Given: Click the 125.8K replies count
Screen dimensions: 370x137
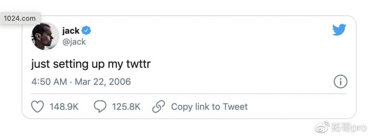Looking at the screenshot, I should tap(126, 107).
